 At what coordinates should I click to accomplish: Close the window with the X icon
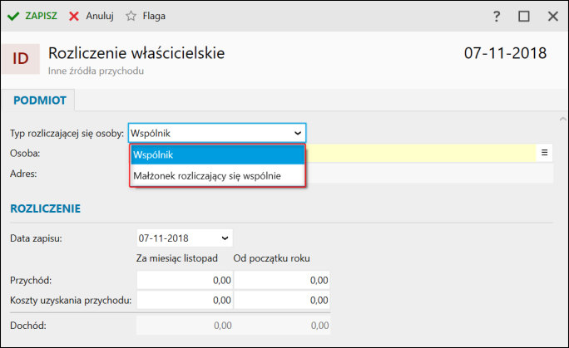pos(552,16)
